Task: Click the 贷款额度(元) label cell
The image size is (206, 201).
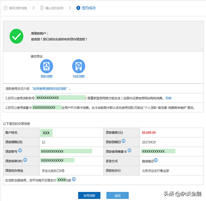Action: click(x=122, y=133)
